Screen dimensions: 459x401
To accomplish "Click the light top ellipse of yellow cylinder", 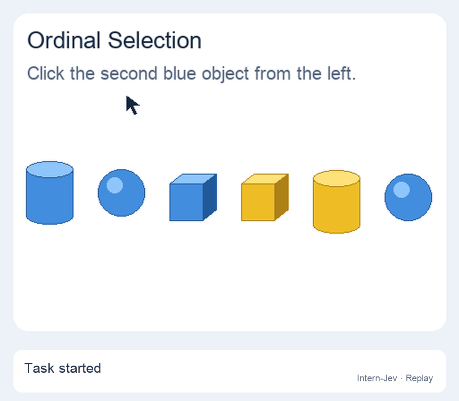I will point(337,178).
